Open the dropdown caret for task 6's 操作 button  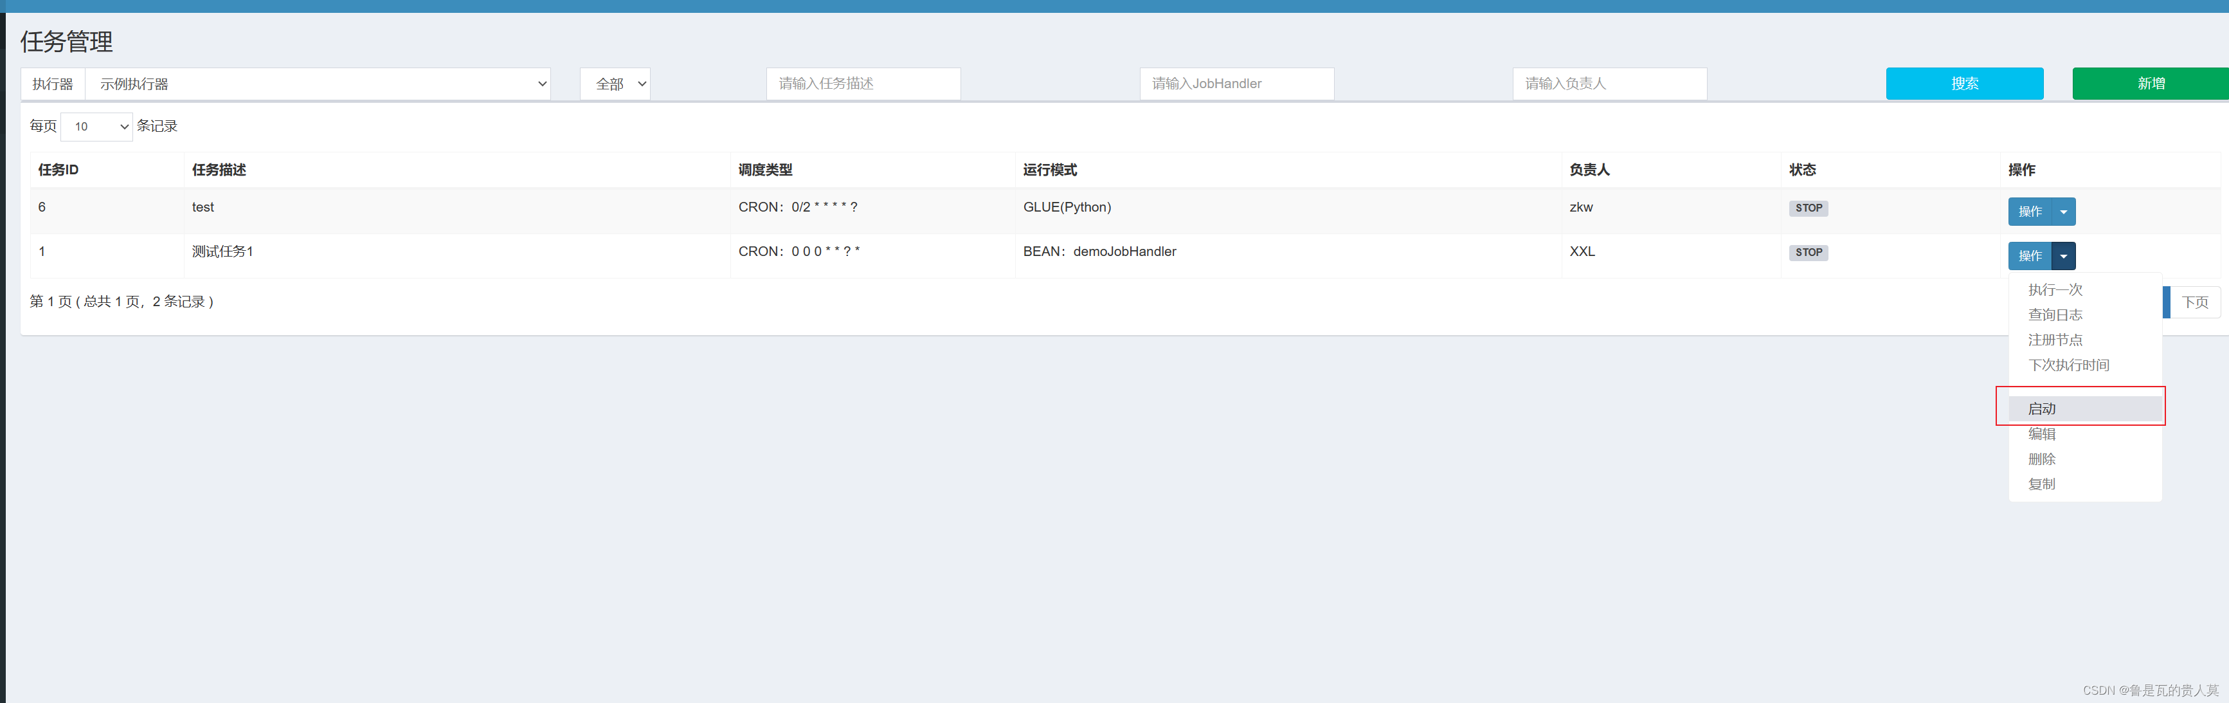coord(2064,211)
